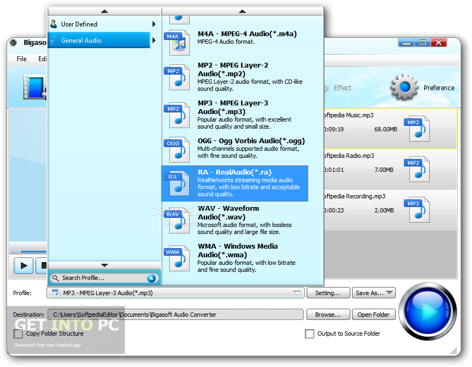Clear the profile search with X icon
Image resolution: width=472 pixels, height=367 pixels.
pyautogui.click(x=151, y=278)
